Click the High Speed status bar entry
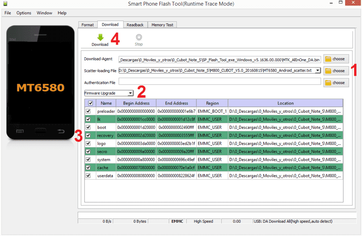 pyautogui.click(x=204, y=221)
